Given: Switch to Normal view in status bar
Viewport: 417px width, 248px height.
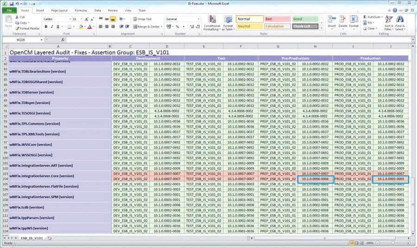Looking at the screenshot, I should [351, 243].
